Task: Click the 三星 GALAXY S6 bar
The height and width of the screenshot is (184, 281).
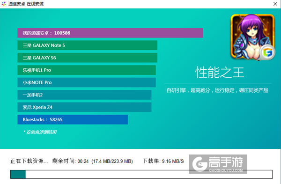Action: (87, 58)
